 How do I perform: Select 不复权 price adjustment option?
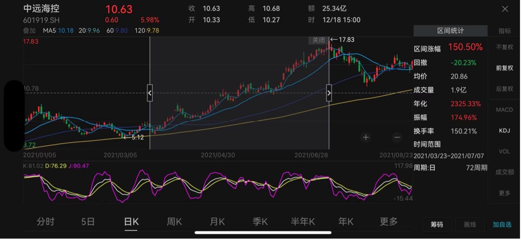pyautogui.click(x=504, y=47)
